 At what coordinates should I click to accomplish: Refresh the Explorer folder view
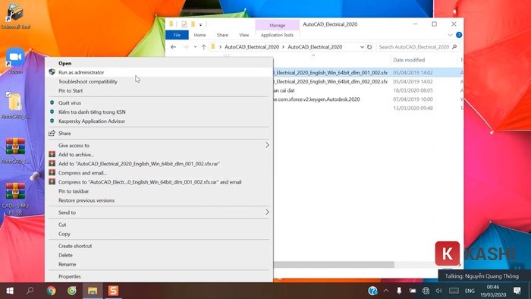coord(369,47)
